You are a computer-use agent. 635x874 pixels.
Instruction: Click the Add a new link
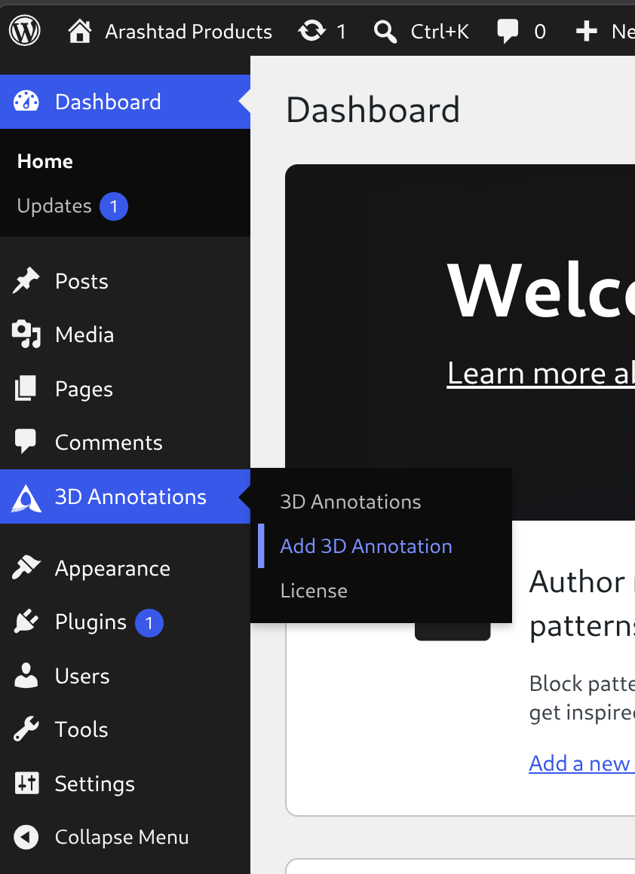click(x=581, y=763)
